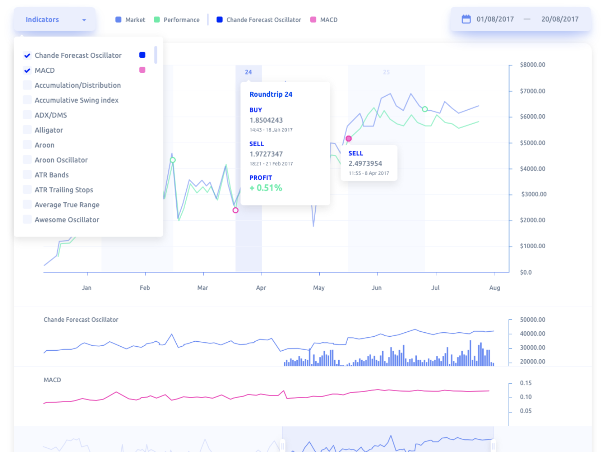602x452 pixels.
Task: Click 18:21 - 21 Feb 2017 sell timestamp
Action: (271, 164)
